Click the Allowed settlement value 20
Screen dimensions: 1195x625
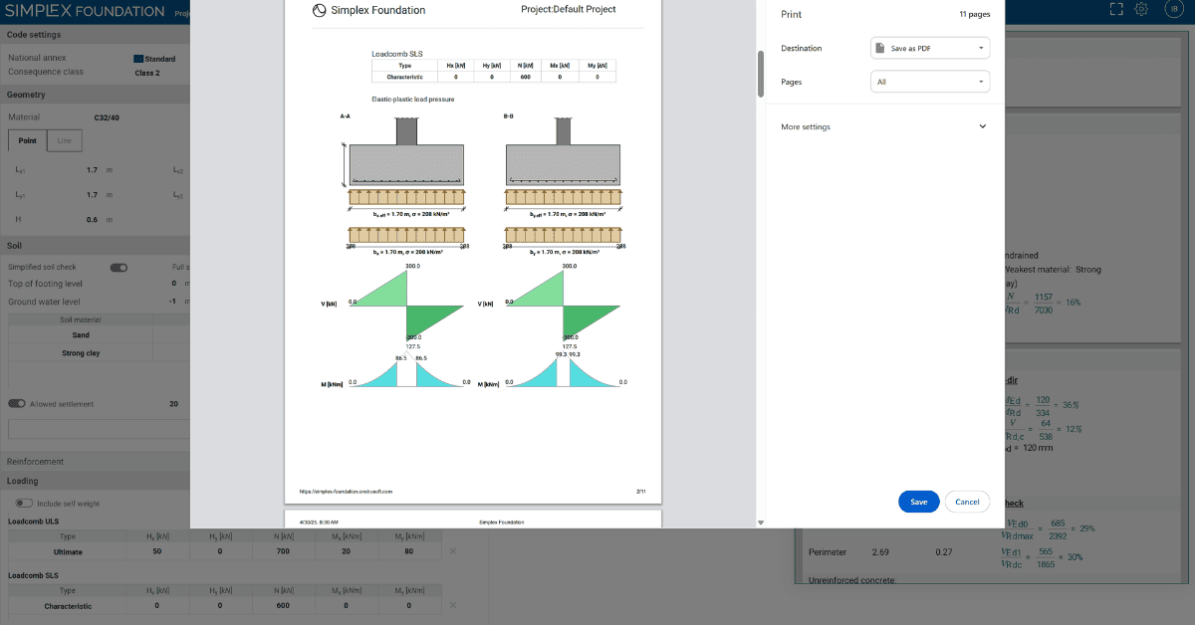click(x=173, y=404)
